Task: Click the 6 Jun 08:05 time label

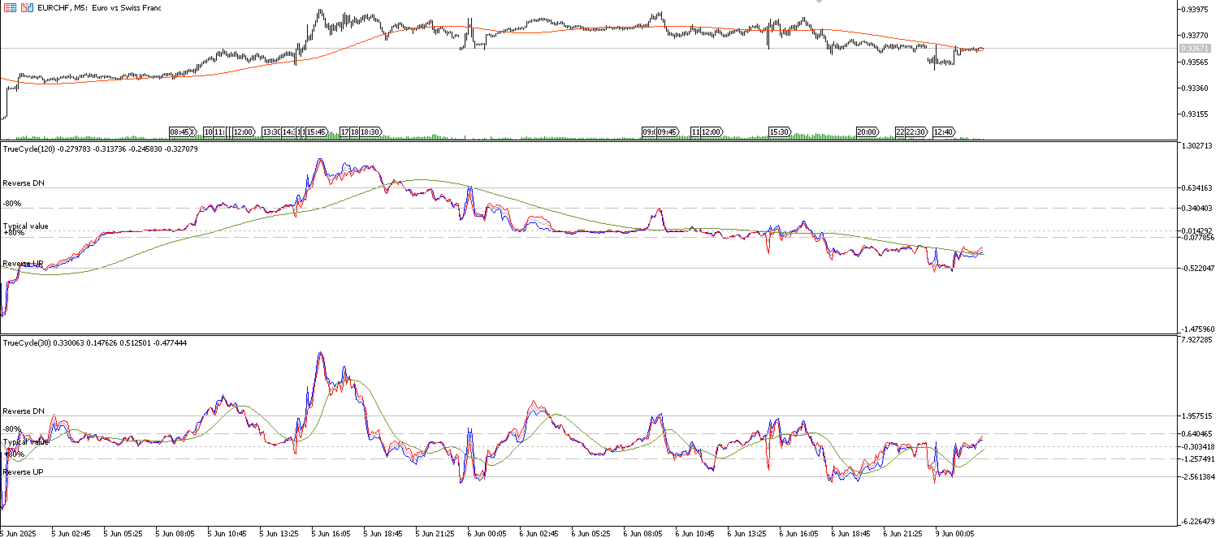Action: (x=643, y=533)
